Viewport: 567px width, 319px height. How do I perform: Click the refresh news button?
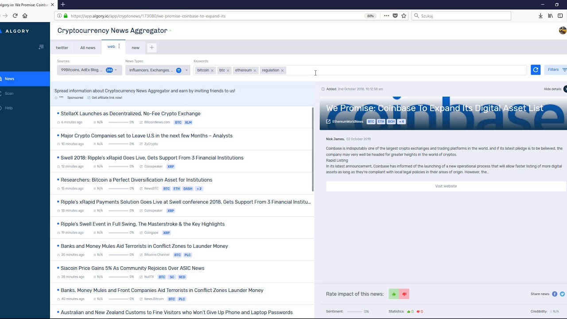pyautogui.click(x=536, y=70)
